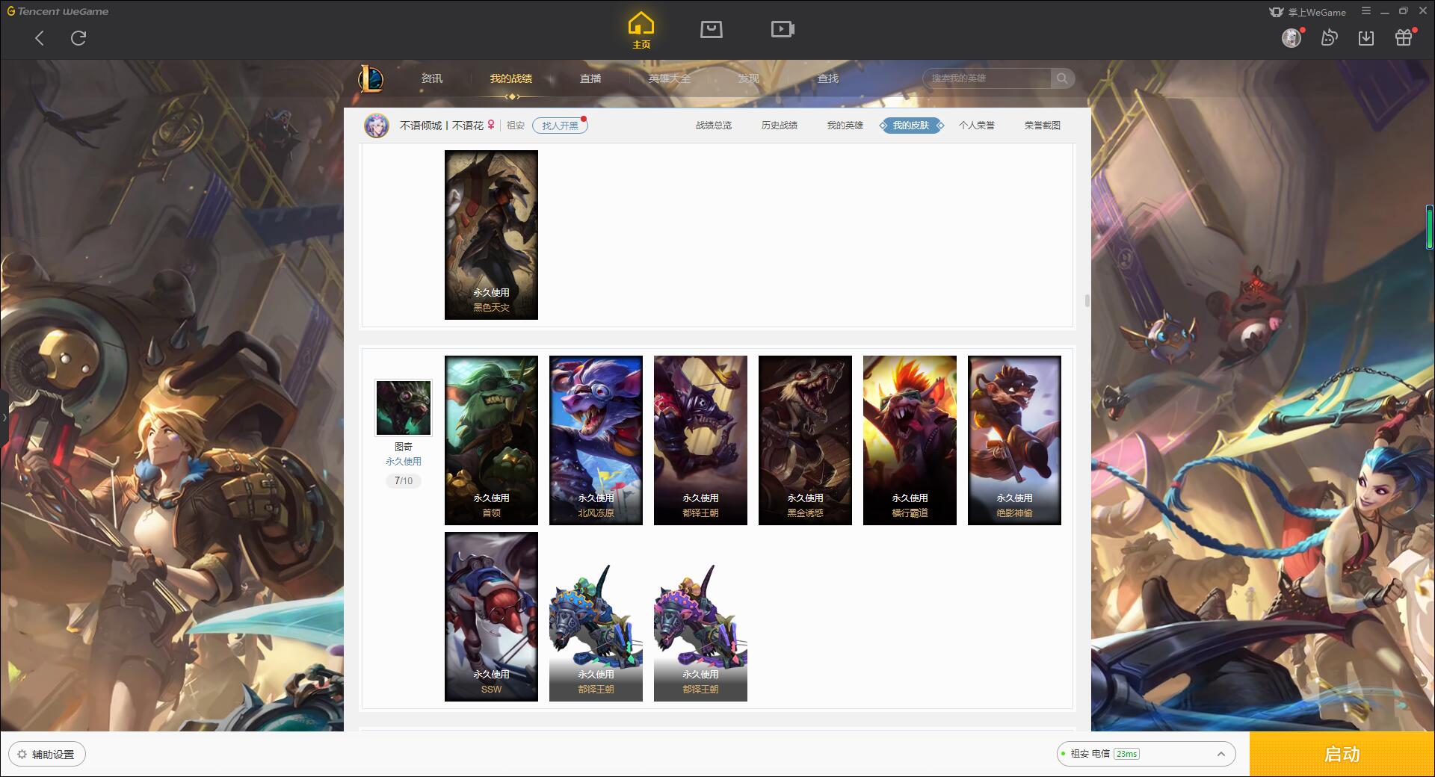Switch to 战绩总览 sub-tab
1435x777 pixels.
[x=714, y=126]
